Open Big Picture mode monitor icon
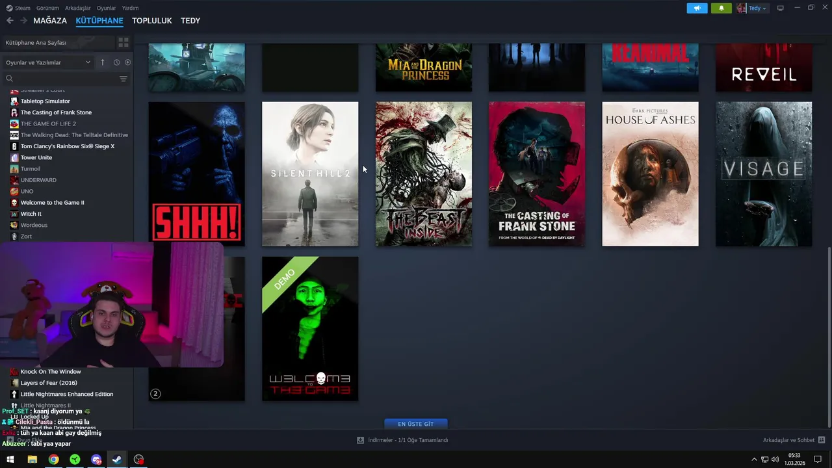 pos(781,8)
